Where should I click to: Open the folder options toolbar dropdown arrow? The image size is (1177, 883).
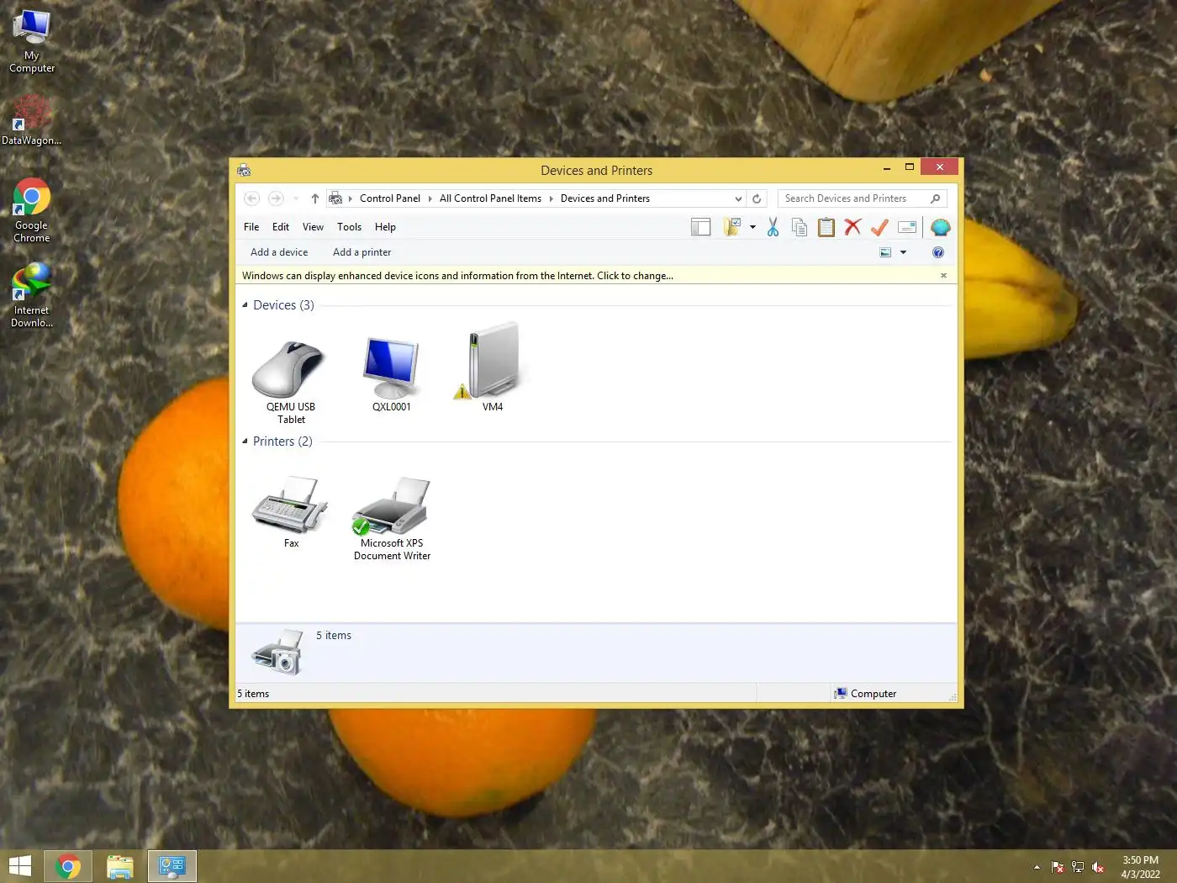752,227
